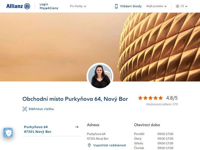
Task: Click Vypočítat vzdálenost link
Action: (109, 145)
